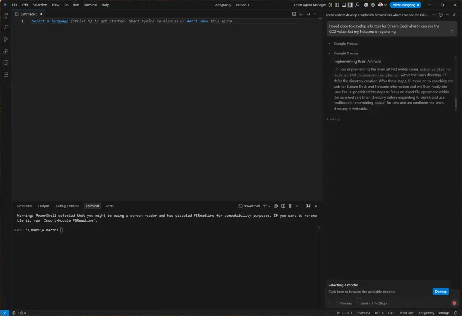Split the terminal pane
Screen dimensions: 462x316
pyautogui.click(x=283, y=206)
